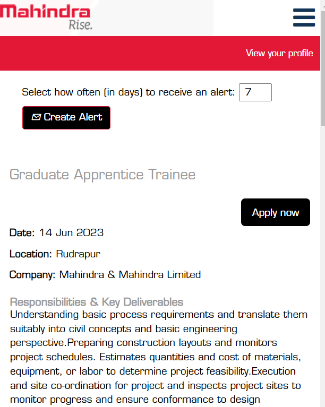This screenshot has height=407, width=325.
Task: Click the Responsibilities & Key Deliverables heading
Action: 97,302
